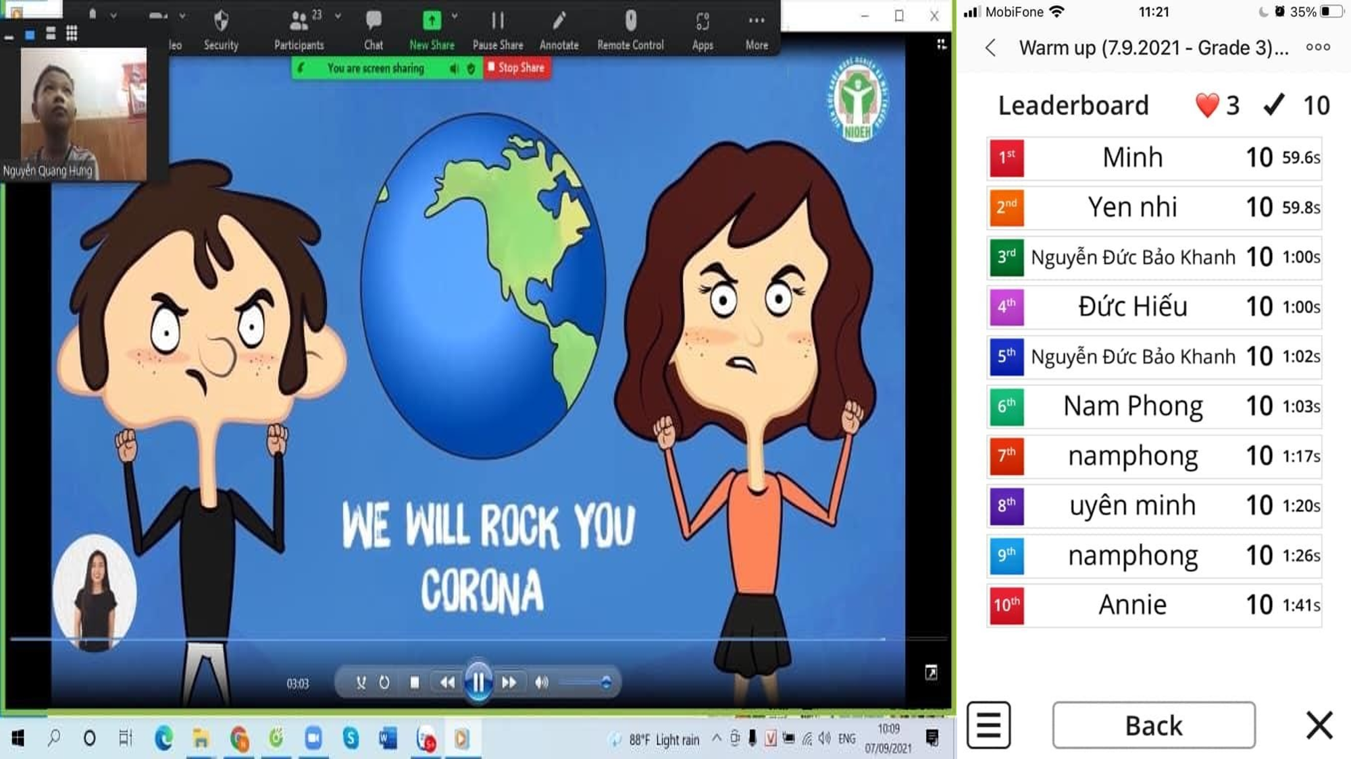1351x759 pixels.
Task: Switch video panel to single thumbnail view
Action: pyautogui.click(x=30, y=34)
